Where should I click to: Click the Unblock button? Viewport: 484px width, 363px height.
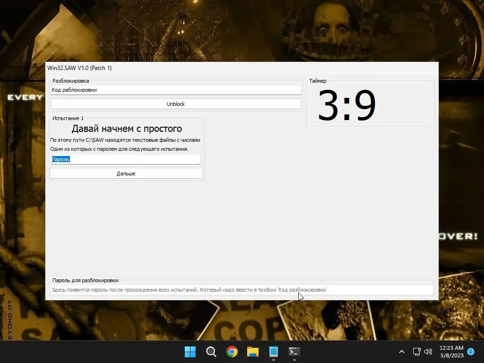coord(176,104)
